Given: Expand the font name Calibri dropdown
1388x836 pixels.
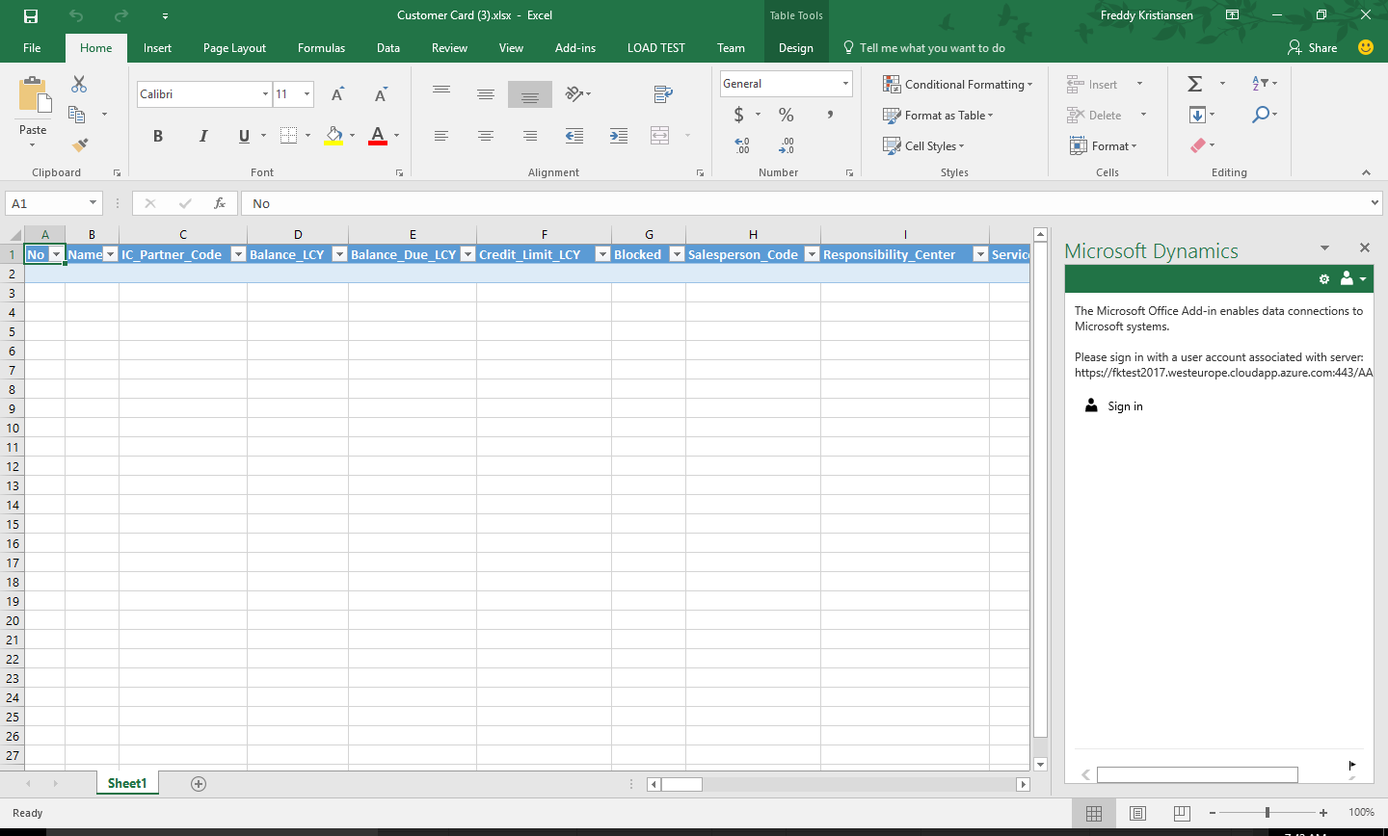Looking at the screenshot, I should 265,94.
